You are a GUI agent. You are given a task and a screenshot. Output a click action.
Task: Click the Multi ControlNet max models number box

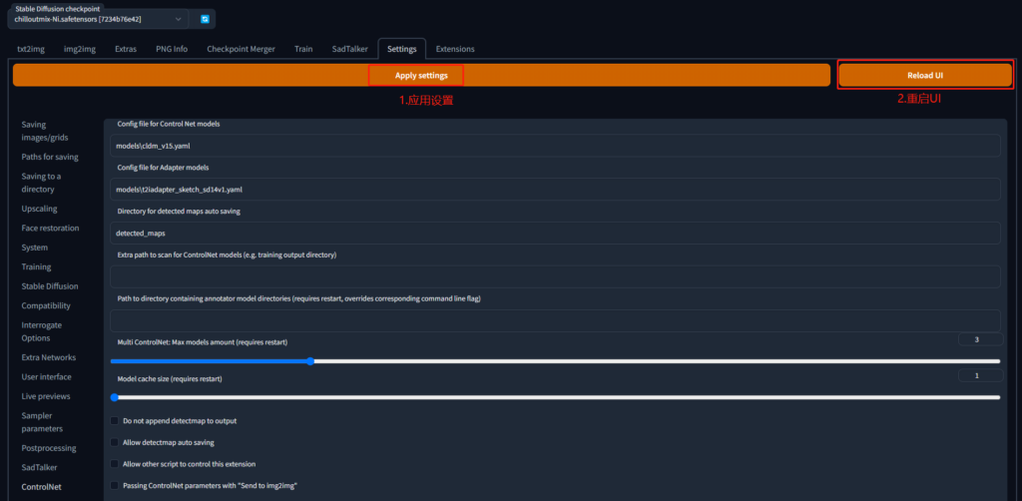point(981,339)
